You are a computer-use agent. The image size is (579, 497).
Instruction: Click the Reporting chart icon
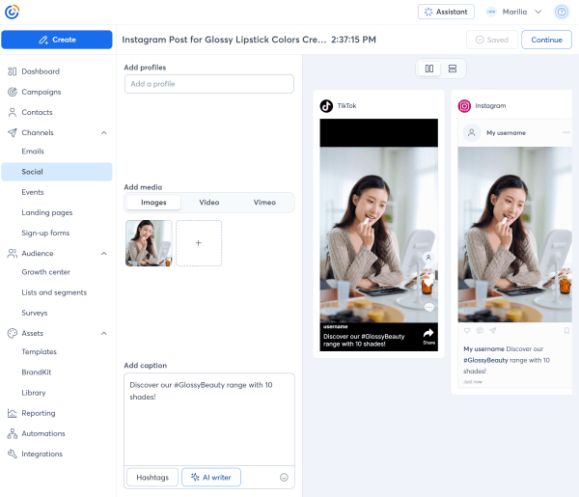tap(13, 413)
